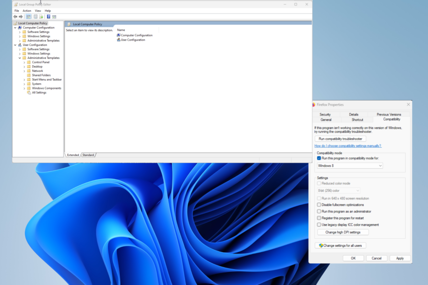The height and width of the screenshot is (285, 428).
Task: Open the Action menu in Group Policy Editor
Action: click(27, 10)
